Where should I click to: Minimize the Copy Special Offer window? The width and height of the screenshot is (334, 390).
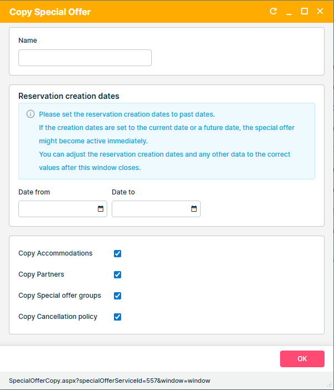point(289,12)
